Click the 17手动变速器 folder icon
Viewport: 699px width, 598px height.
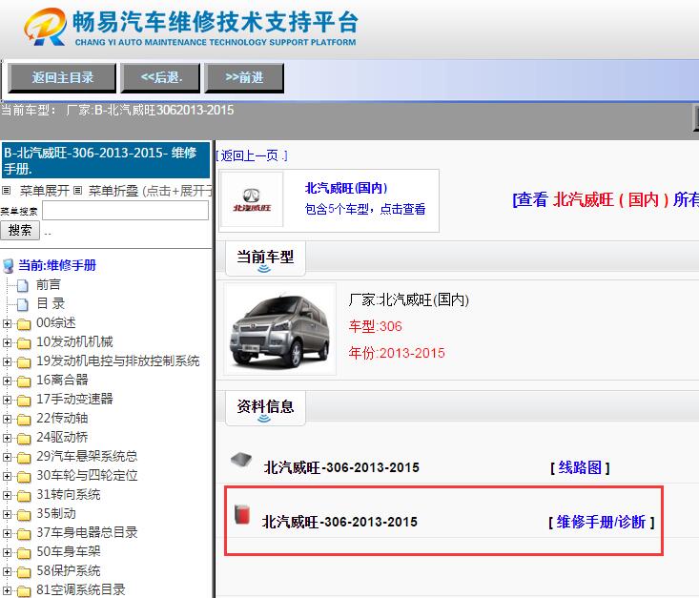tap(24, 401)
